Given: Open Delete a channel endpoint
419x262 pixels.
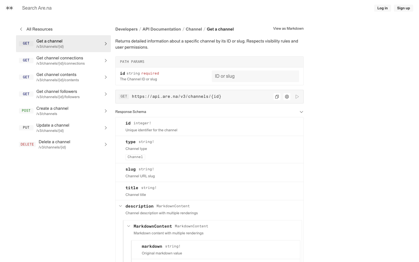Looking at the screenshot, I should [x=63, y=144].
